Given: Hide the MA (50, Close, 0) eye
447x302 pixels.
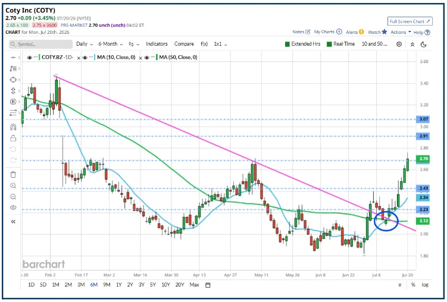Looking at the screenshot, I should [146, 58].
